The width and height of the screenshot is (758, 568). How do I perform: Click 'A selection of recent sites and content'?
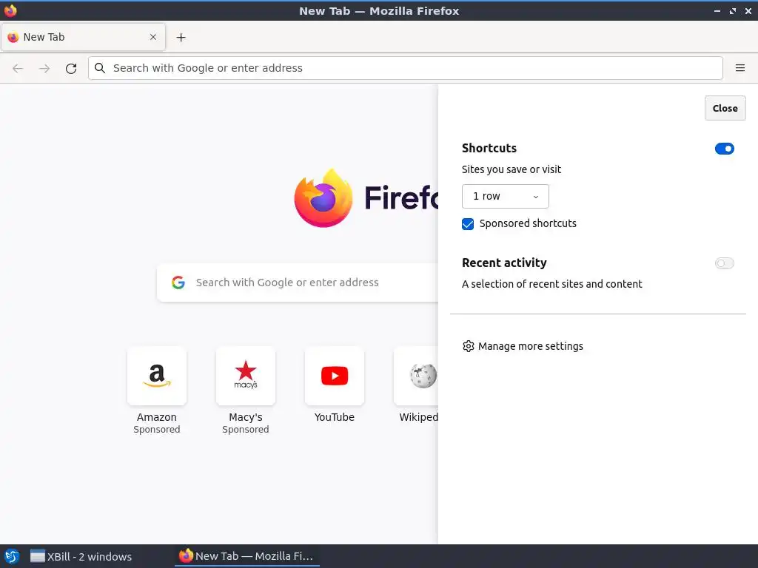pyautogui.click(x=552, y=284)
